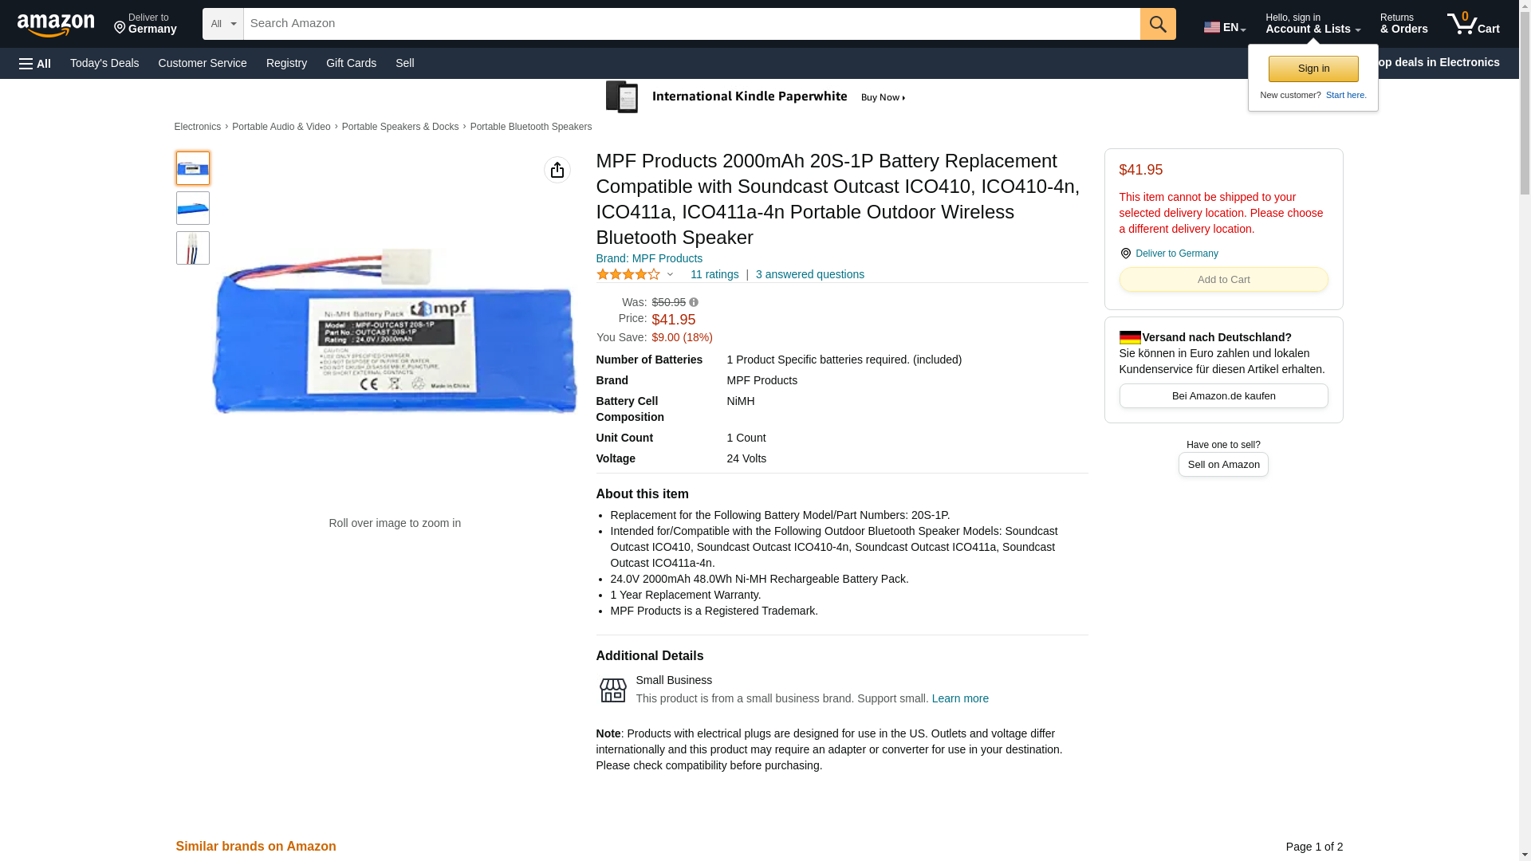Viewport: 1531px width, 861px height.
Task: Open Gift Cards
Action: coord(351,63)
